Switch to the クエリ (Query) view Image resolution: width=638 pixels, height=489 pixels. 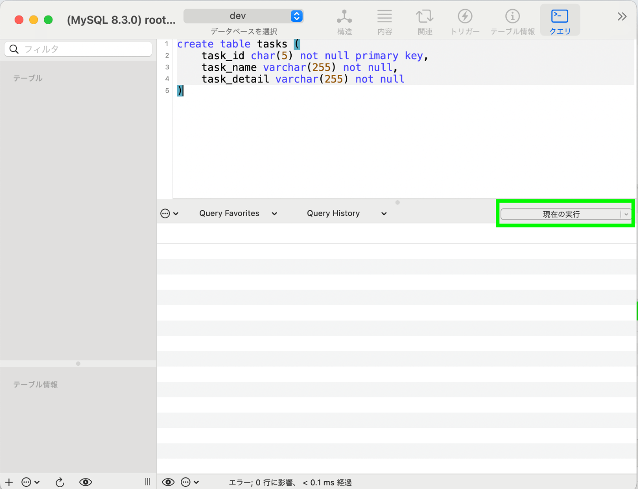click(x=560, y=21)
